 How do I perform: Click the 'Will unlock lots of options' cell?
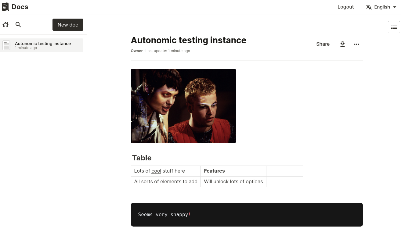point(233,182)
